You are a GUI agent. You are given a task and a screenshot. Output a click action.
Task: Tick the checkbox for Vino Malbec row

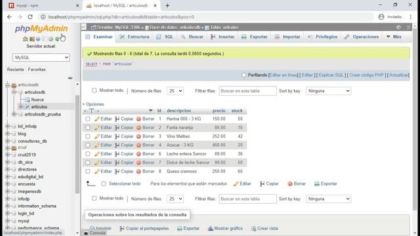[x=87, y=136]
